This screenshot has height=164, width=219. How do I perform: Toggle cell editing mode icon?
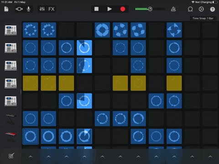coord(11,156)
